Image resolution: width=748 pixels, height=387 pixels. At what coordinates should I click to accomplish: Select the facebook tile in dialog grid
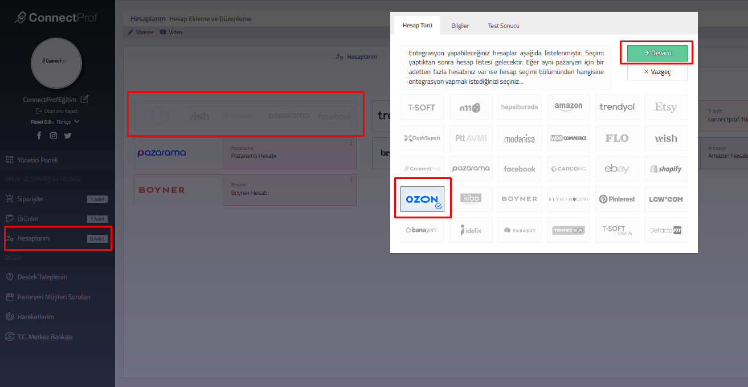[520, 169]
